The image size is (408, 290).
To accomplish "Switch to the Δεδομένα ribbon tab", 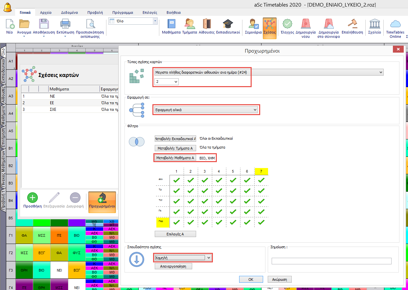I will (69, 12).
